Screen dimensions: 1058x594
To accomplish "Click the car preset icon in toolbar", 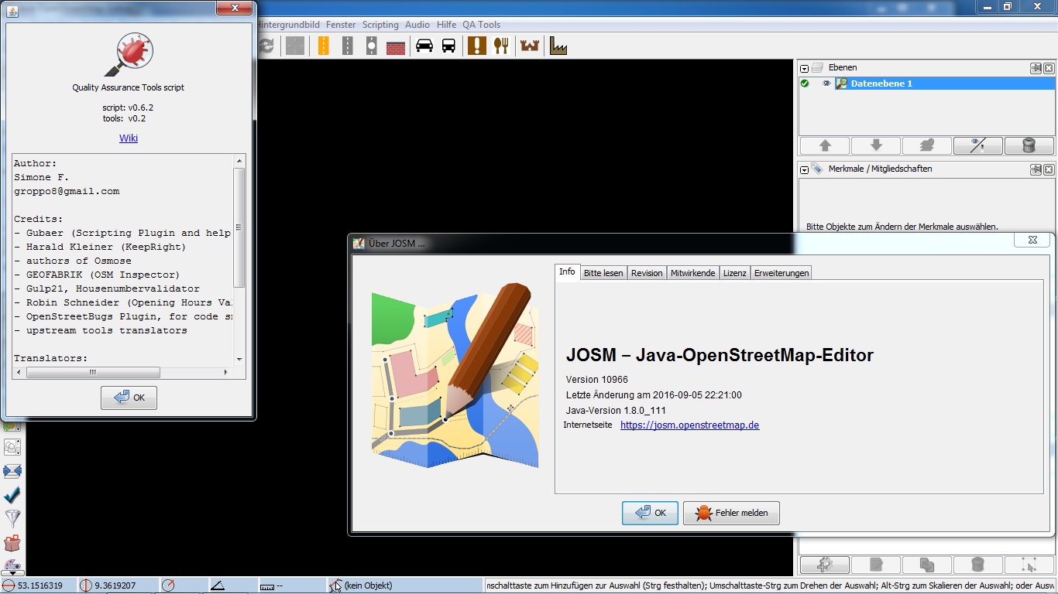I will (x=424, y=46).
